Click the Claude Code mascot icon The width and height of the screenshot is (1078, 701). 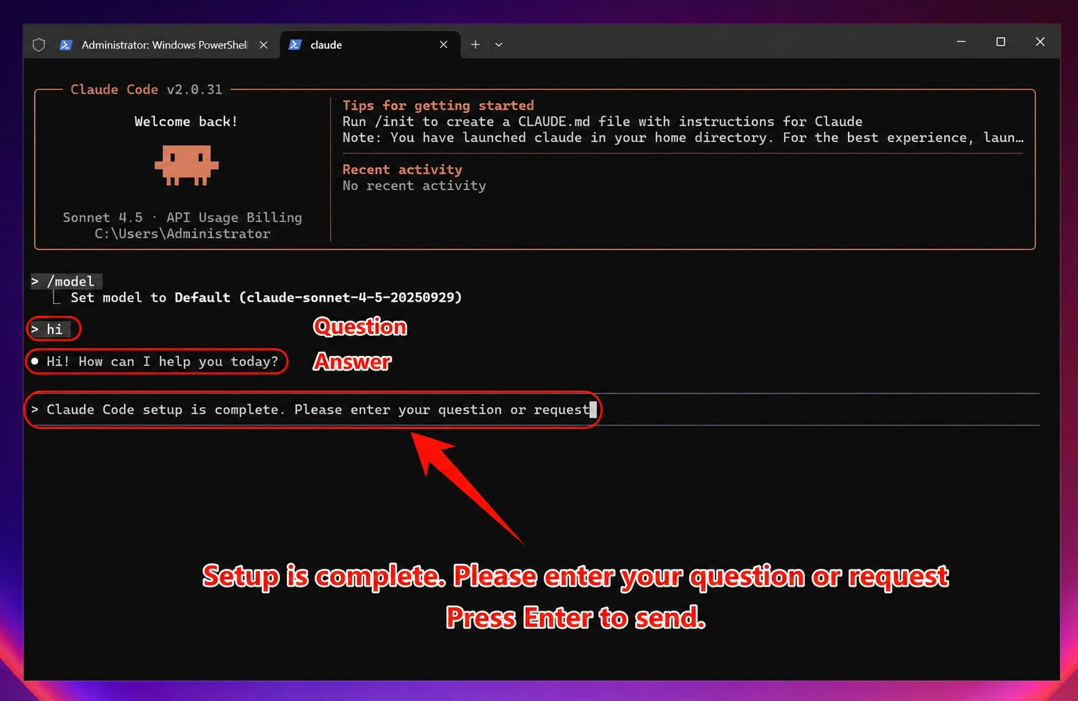(186, 165)
